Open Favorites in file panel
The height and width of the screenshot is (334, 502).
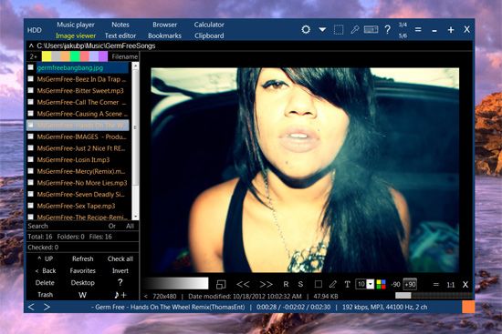click(x=82, y=271)
